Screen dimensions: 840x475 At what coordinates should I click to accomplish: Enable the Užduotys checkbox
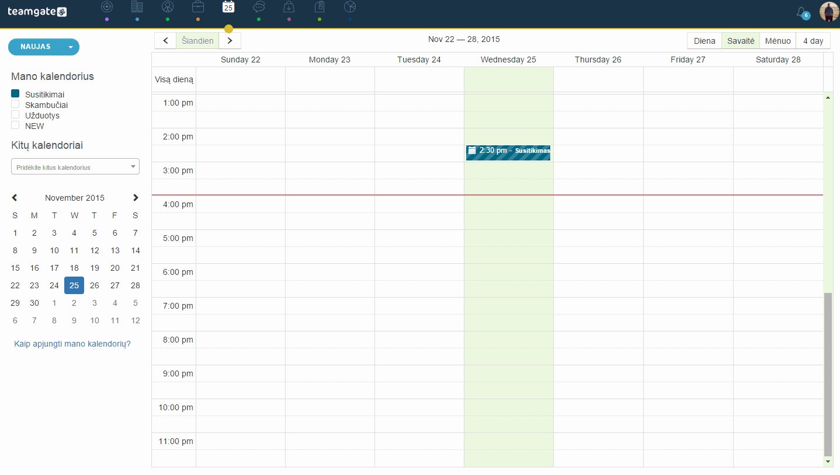pyautogui.click(x=15, y=114)
